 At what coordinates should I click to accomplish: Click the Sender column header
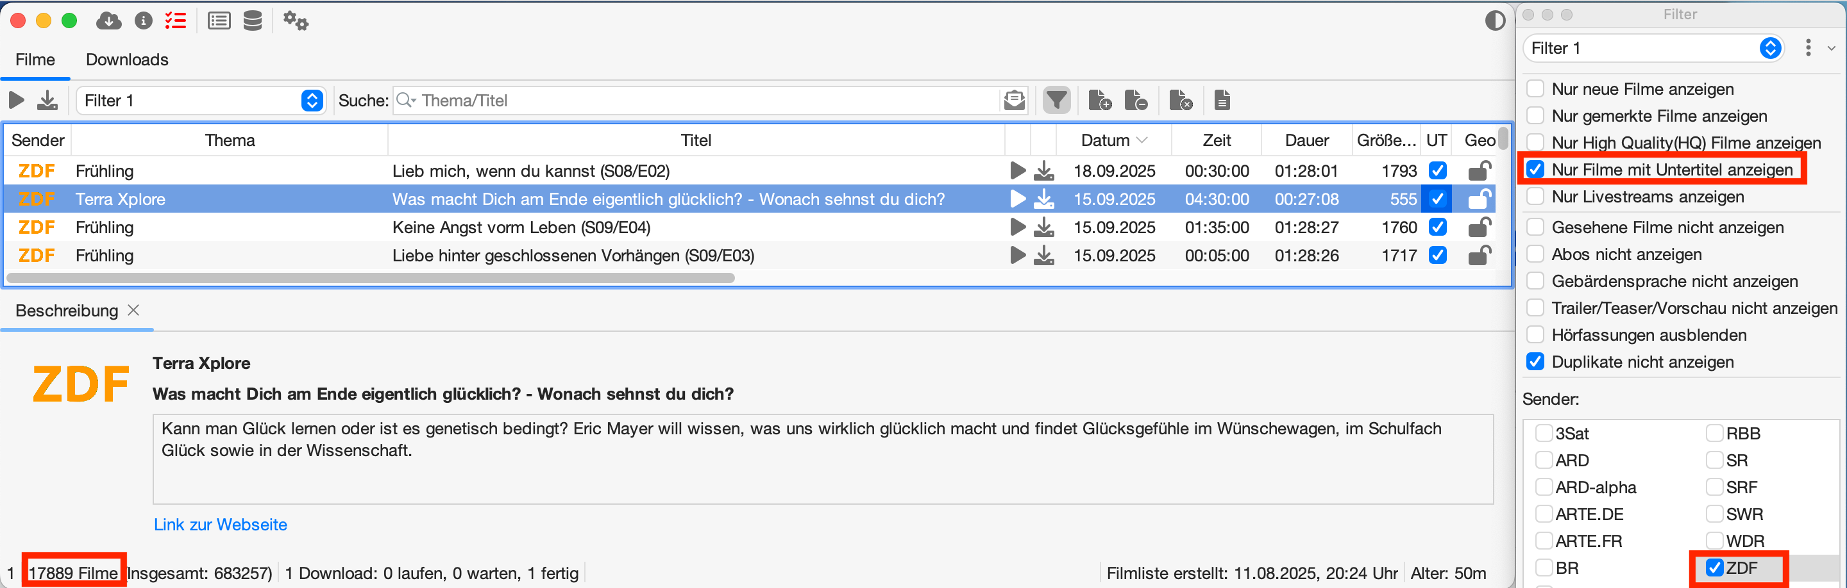point(38,140)
